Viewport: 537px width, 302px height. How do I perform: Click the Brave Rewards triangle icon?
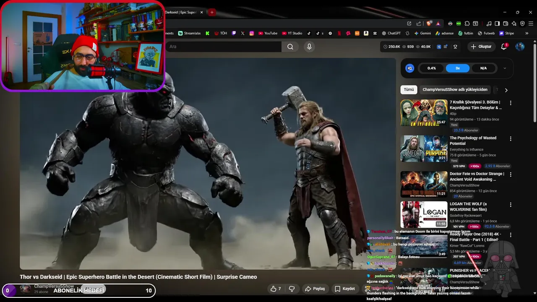438,24
